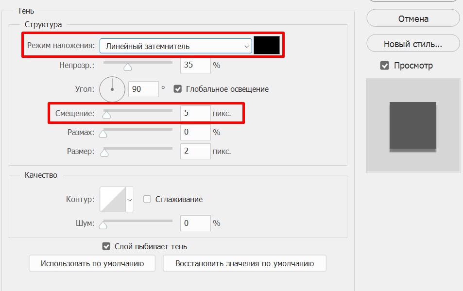Click the Размер slider handle

(104, 153)
